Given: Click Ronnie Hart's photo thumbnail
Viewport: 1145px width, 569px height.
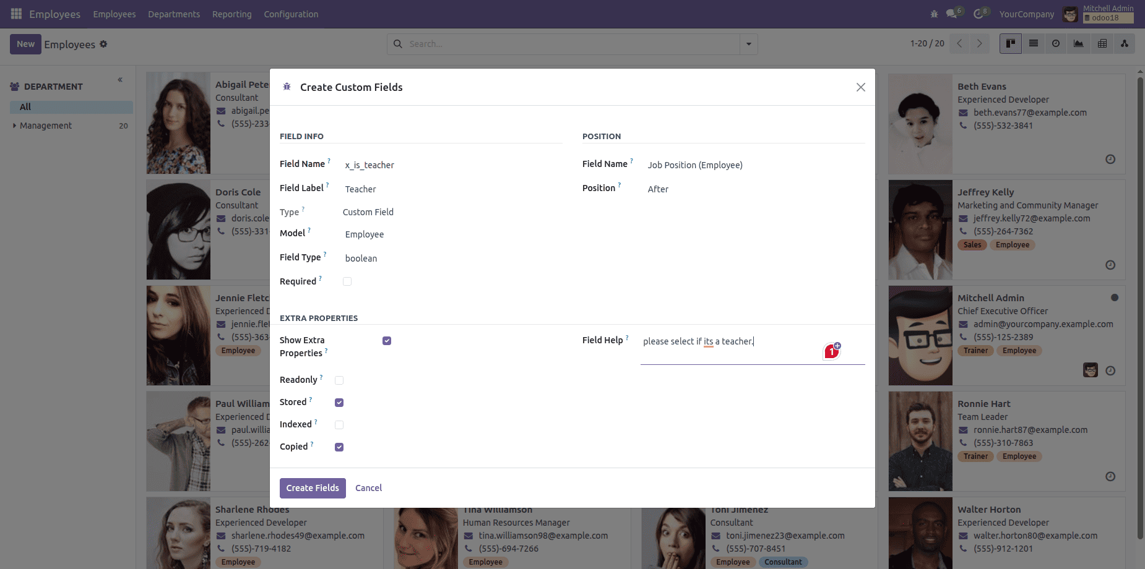Looking at the screenshot, I should click(920, 441).
